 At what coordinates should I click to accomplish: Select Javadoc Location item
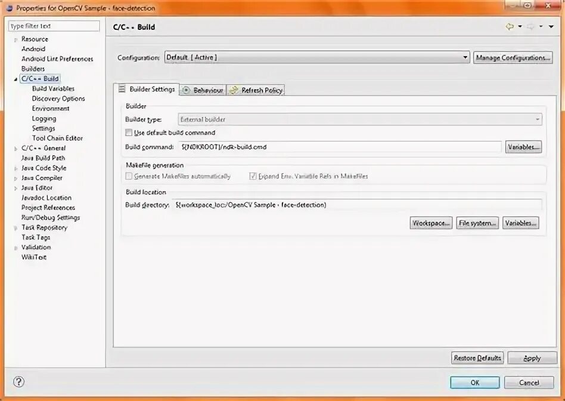click(x=46, y=198)
